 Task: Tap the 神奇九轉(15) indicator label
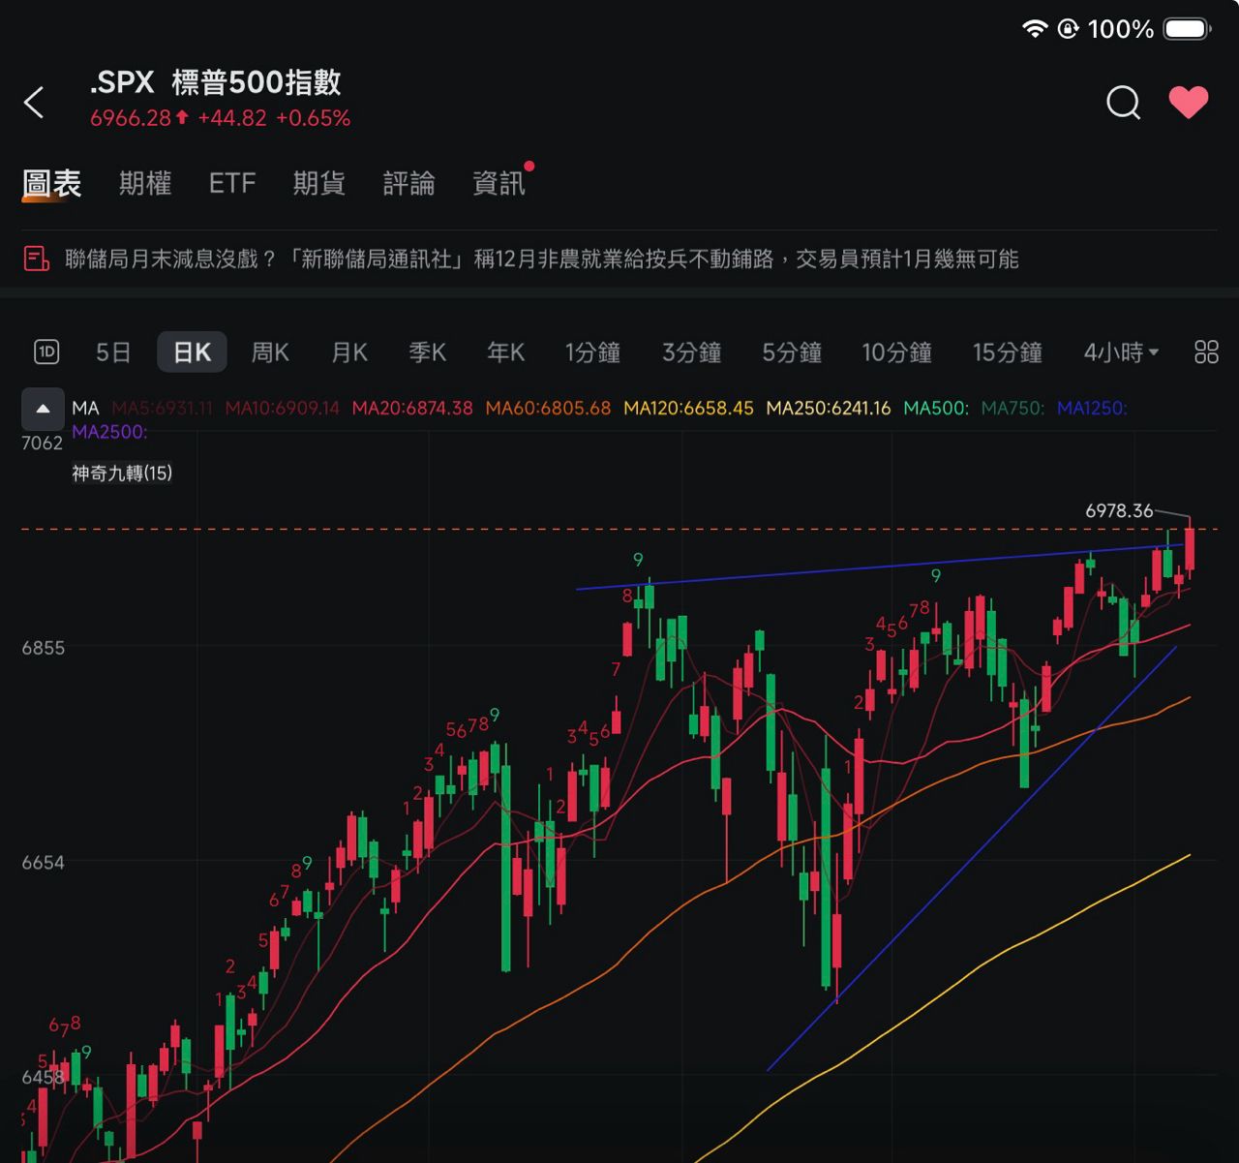[x=122, y=474]
